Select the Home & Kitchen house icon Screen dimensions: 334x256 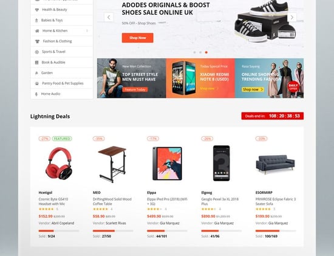37,31
